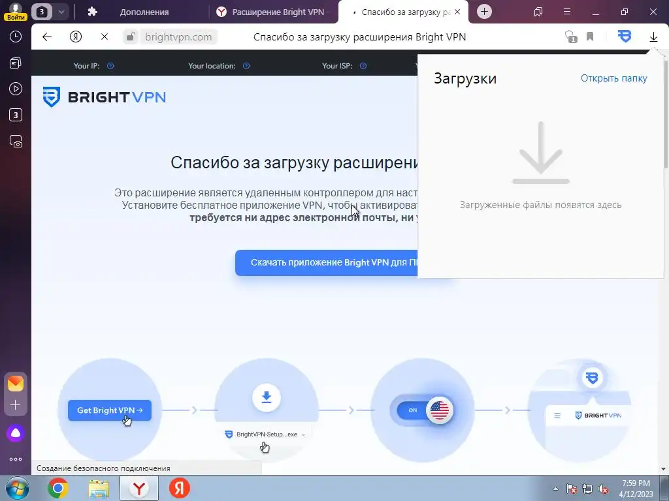This screenshot has height=501, width=669.
Task: Go back with the arrow button
Action: [x=47, y=37]
